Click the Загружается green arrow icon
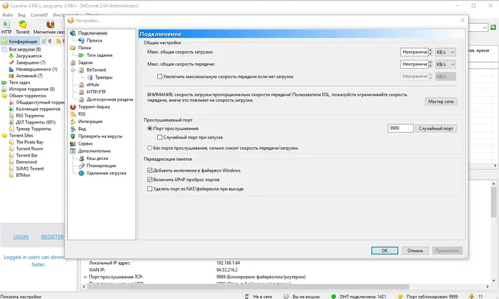This screenshot has width=499, height=299. (x=11, y=56)
